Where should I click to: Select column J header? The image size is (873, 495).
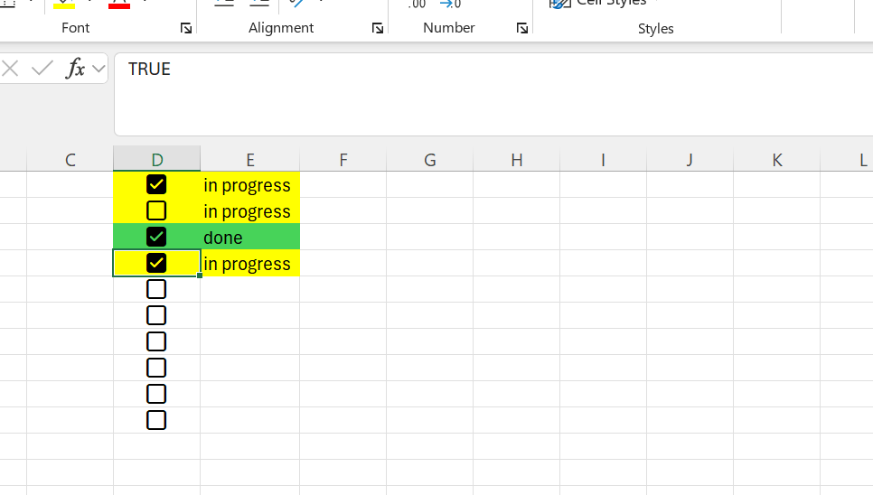[x=690, y=160]
